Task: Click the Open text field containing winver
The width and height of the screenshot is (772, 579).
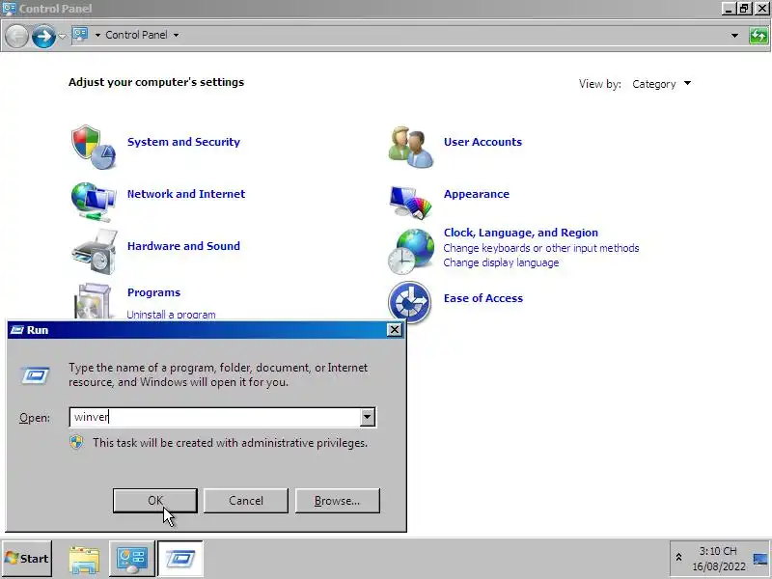Action: 214,418
